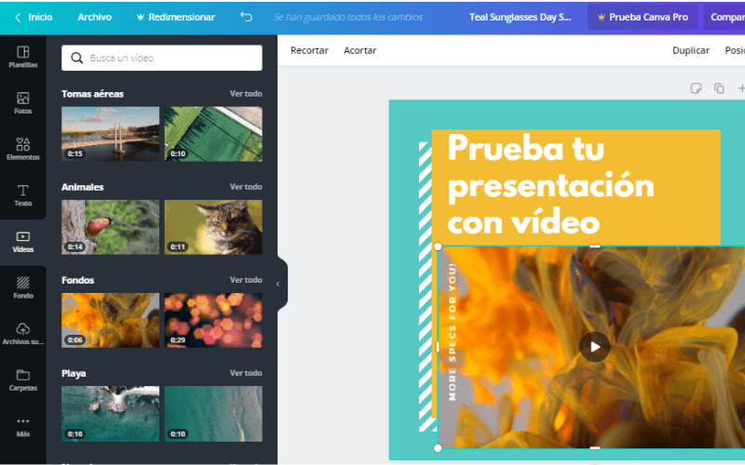Open the Redimensionar menu
The height and width of the screenshot is (465, 745).
[175, 17]
